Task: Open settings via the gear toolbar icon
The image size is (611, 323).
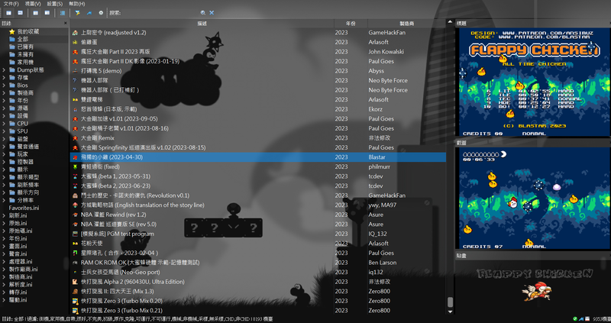Action: coord(101,13)
